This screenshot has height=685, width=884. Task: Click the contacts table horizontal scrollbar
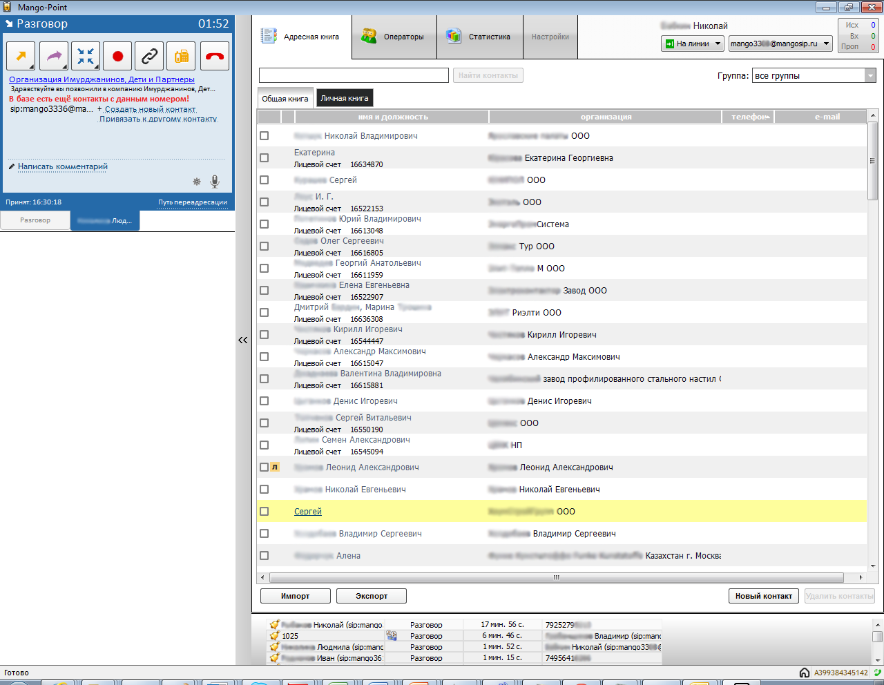coord(556,577)
